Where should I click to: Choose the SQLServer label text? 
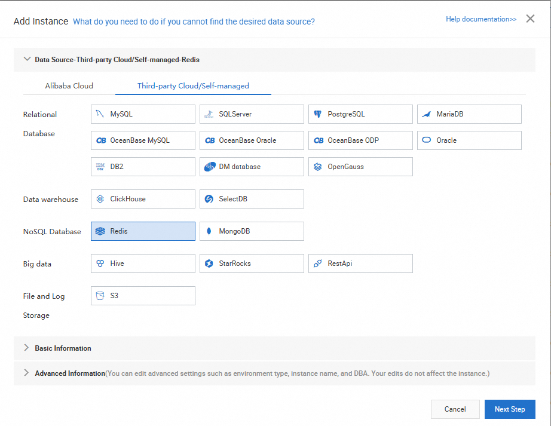tap(235, 114)
